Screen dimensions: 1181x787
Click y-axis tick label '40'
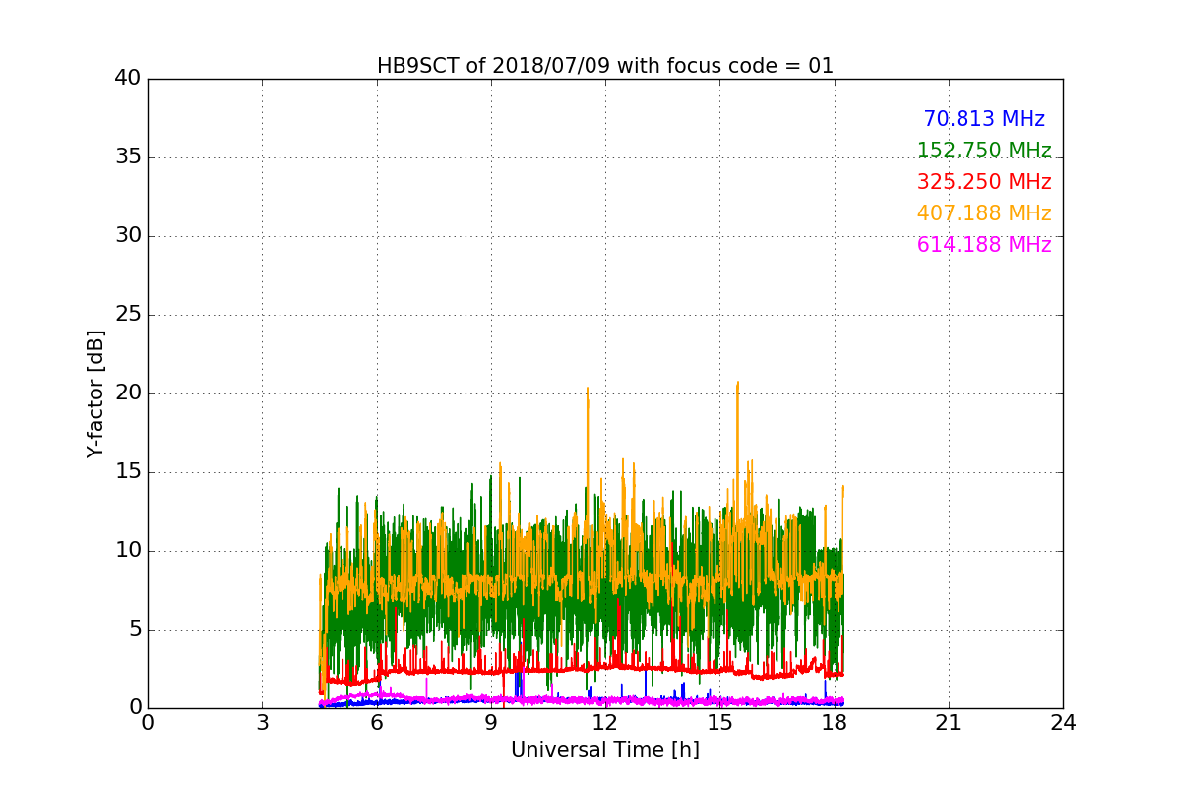[128, 79]
